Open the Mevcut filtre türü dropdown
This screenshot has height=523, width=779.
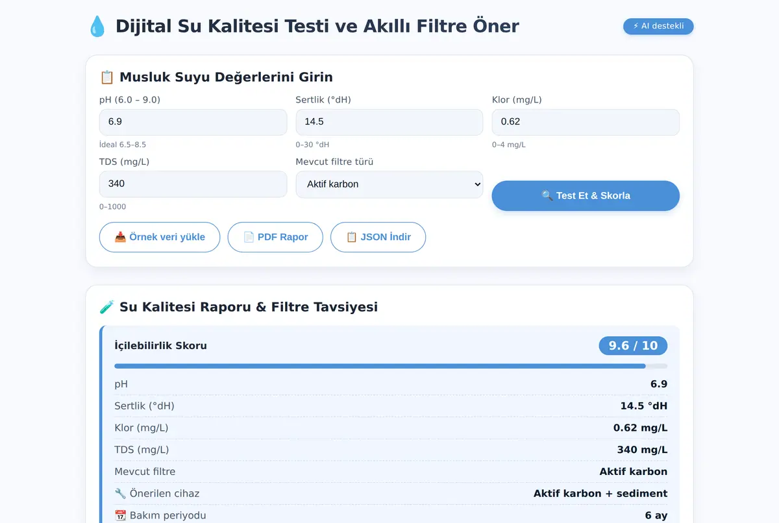pyautogui.click(x=389, y=184)
